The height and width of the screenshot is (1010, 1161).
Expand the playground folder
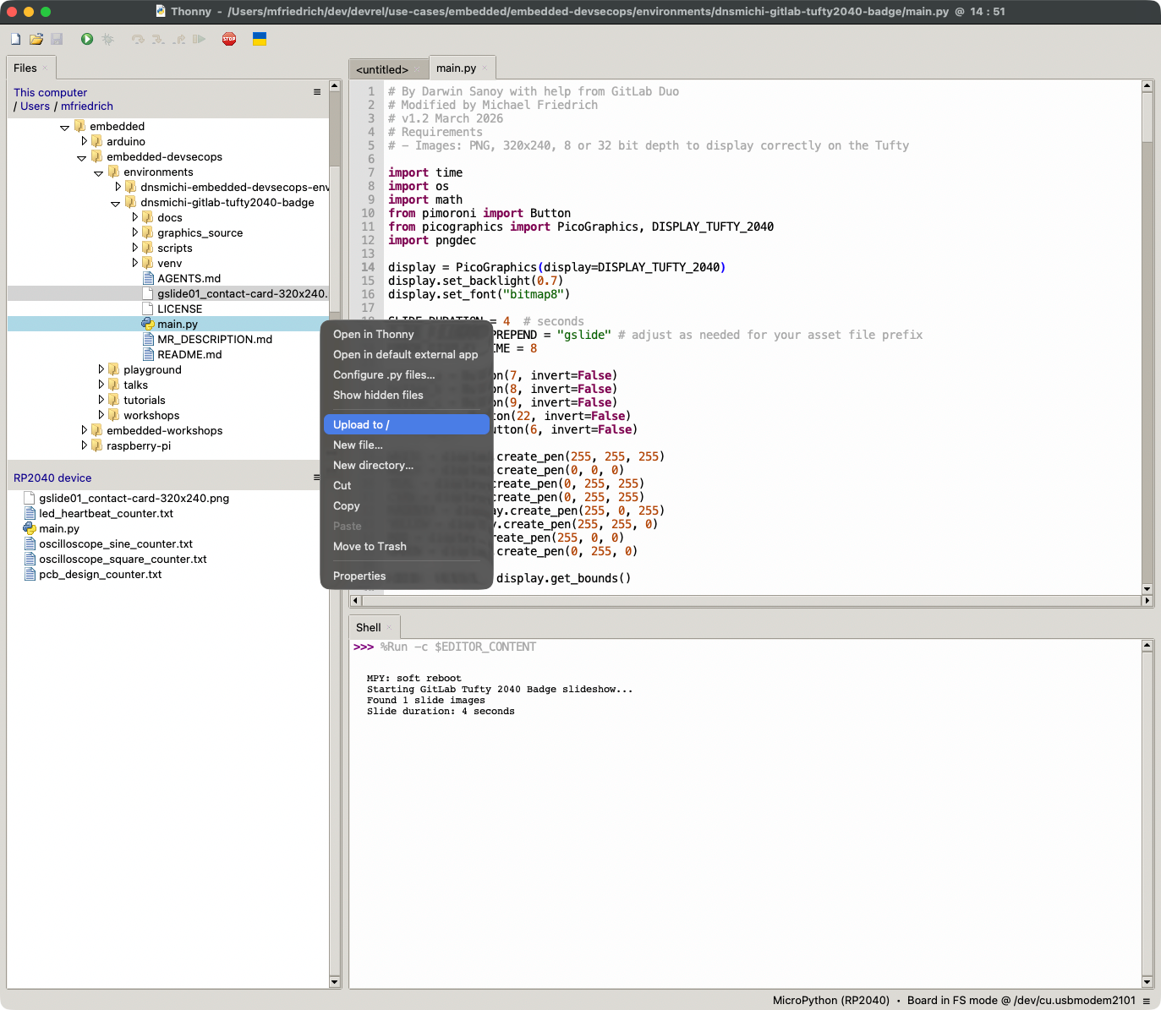[x=101, y=369]
